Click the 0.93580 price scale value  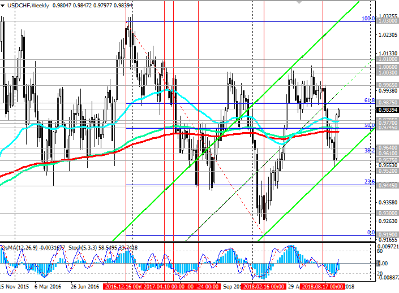click(x=388, y=202)
